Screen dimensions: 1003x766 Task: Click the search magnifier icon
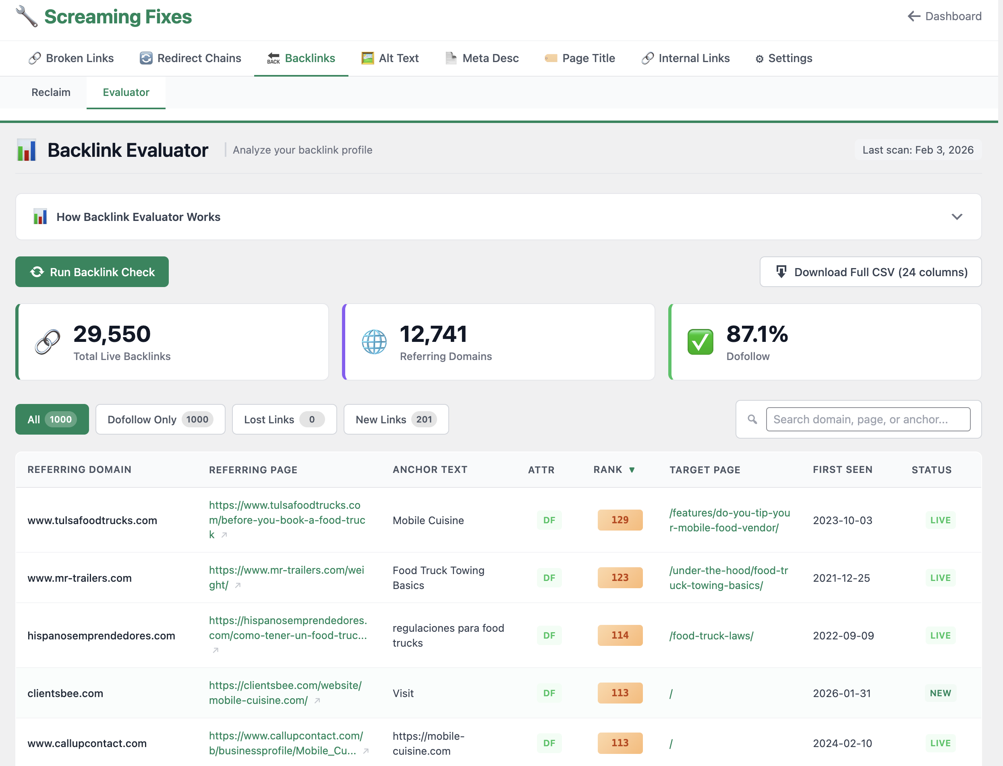pyautogui.click(x=752, y=419)
